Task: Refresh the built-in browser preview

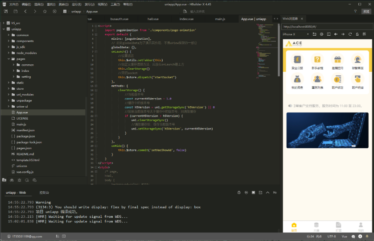Action: pyautogui.click(x=350, y=34)
